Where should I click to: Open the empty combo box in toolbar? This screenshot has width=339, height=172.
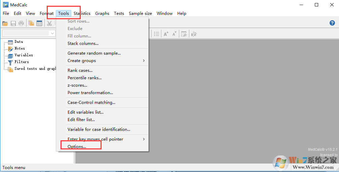pyautogui.click(x=29, y=33)
